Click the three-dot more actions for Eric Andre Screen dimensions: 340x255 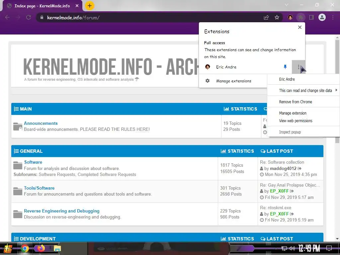click(x=298, y=67)
